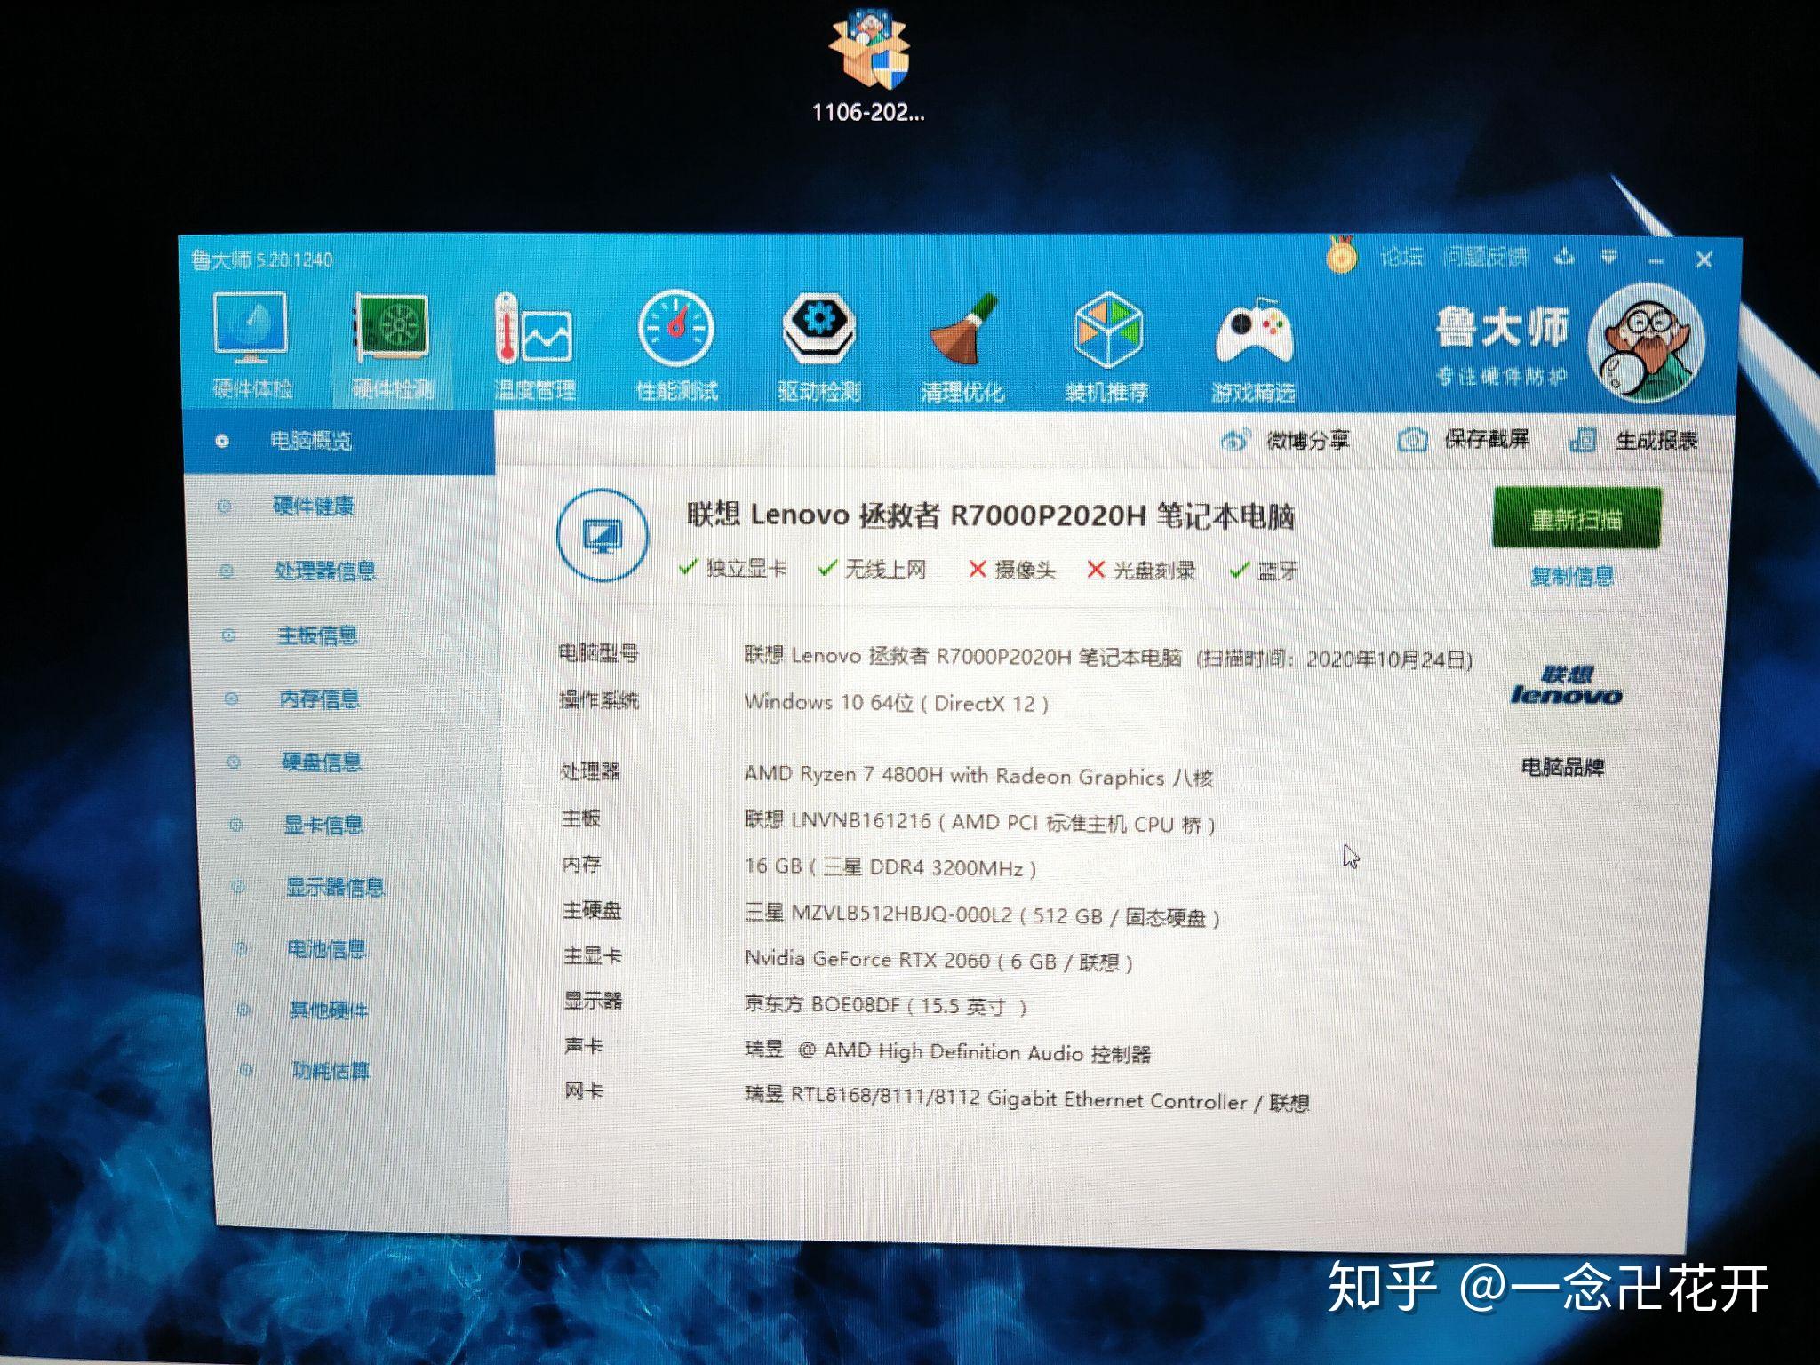Click the Windows 10 64位 ( DirectX 12 ) value

click(897, 703)
